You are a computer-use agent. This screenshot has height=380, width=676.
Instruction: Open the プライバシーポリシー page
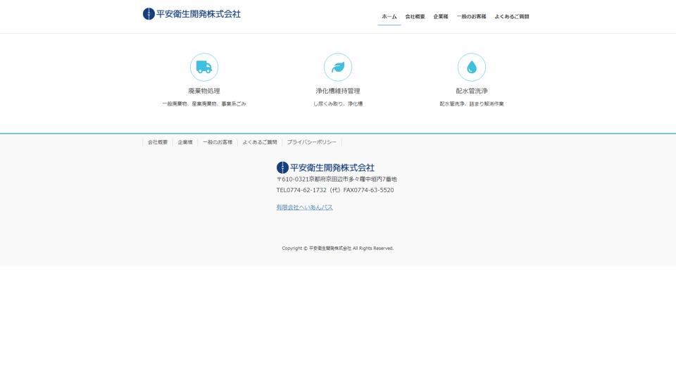[x=311, y=142]
